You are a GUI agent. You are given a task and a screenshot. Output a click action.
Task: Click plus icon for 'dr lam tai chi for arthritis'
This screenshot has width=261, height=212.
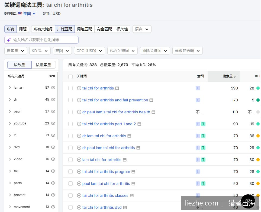click(79, 136)
